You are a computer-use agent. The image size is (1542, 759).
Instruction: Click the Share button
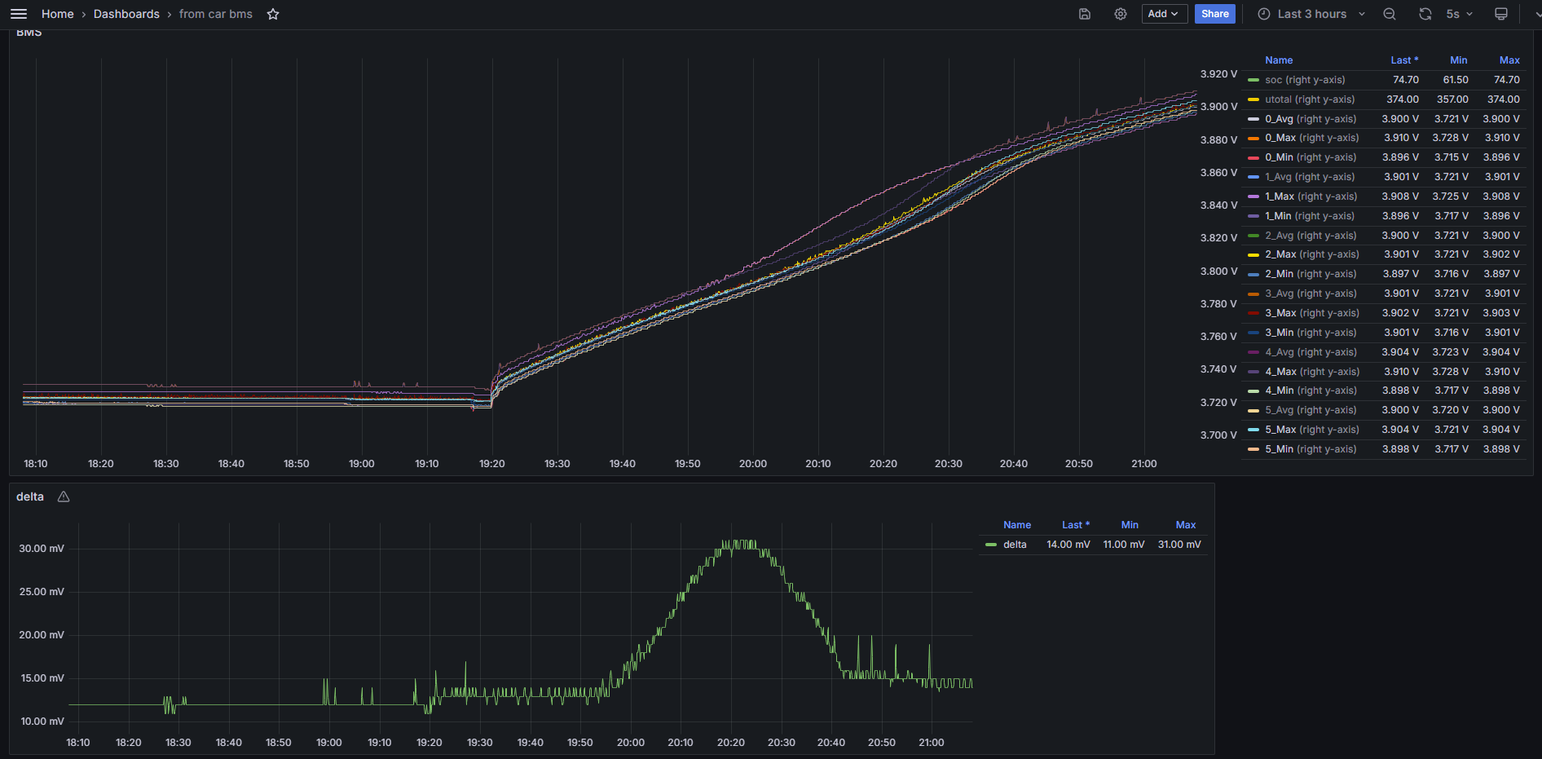pos(1214,14)
